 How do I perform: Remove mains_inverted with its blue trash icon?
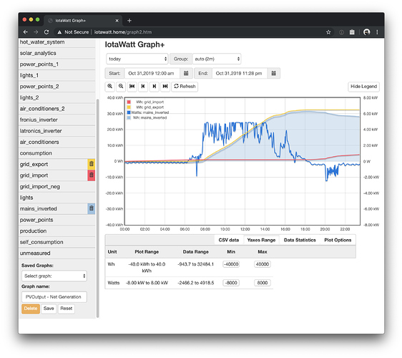click(92, 208)
